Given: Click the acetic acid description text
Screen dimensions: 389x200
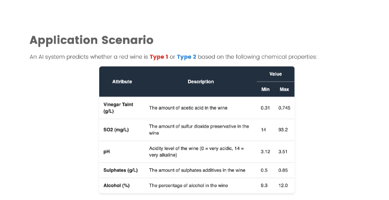Looking at the screenshot, I should pyautogui.click(x=188, y=108).
